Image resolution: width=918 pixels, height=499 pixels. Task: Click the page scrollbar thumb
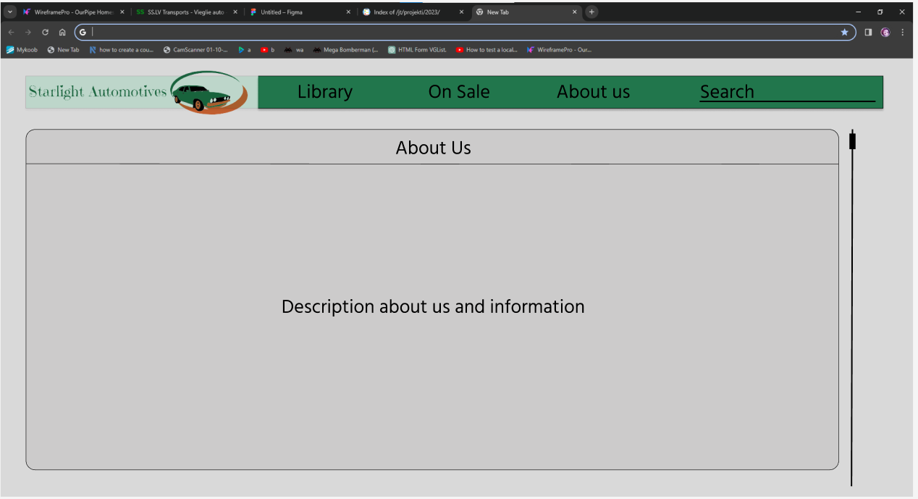852,141
